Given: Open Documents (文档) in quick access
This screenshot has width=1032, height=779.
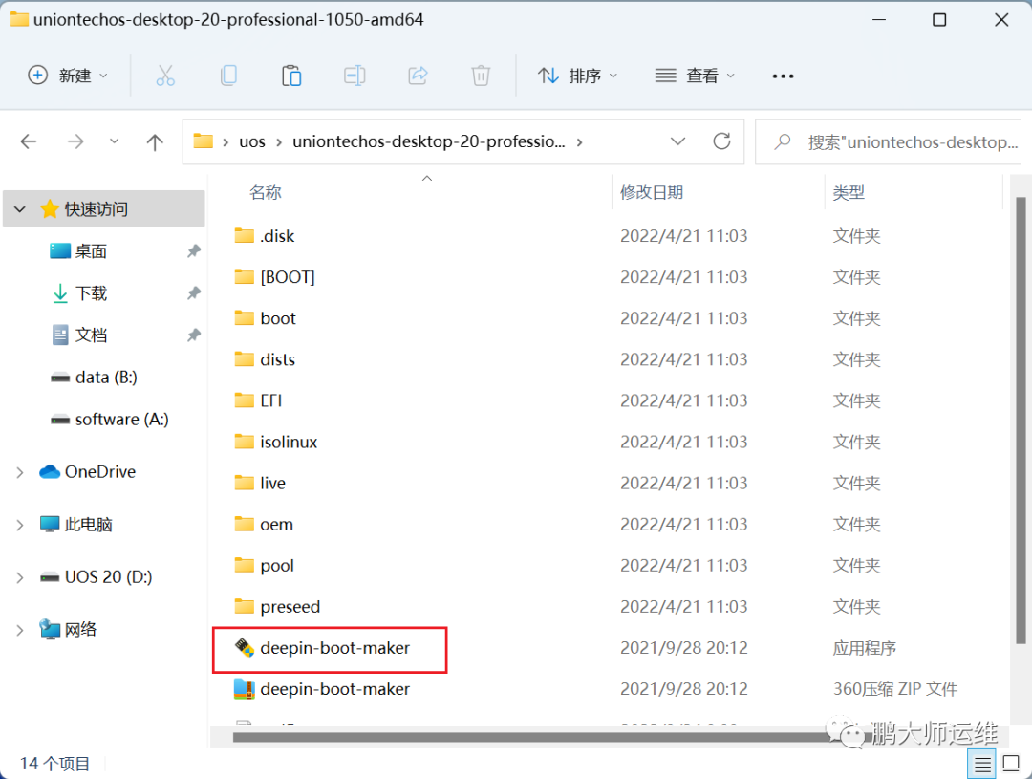Looking at the screenshot, I should (91, 335).
